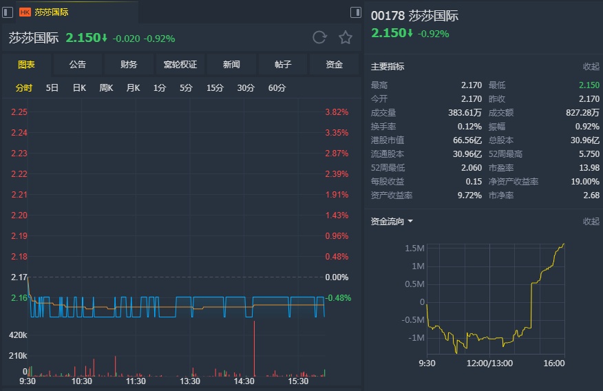The width and height of the screenshot is (603, 391).
Task: Open the 资金 tab
Action: pos(334,65)
